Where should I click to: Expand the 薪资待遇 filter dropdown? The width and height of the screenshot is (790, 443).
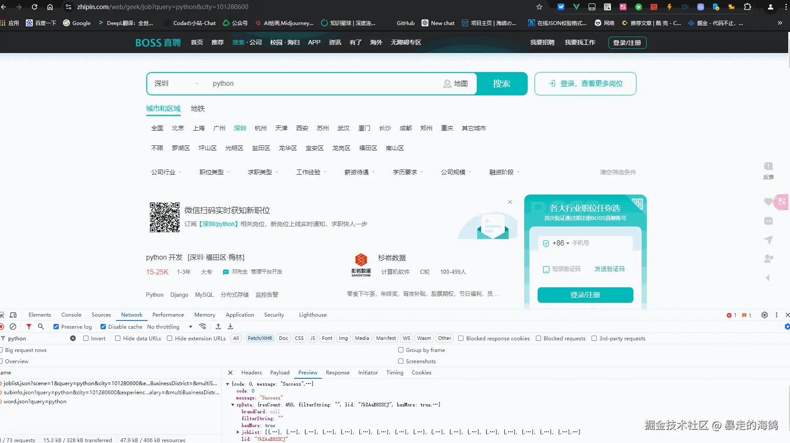[x=359, y=172]
